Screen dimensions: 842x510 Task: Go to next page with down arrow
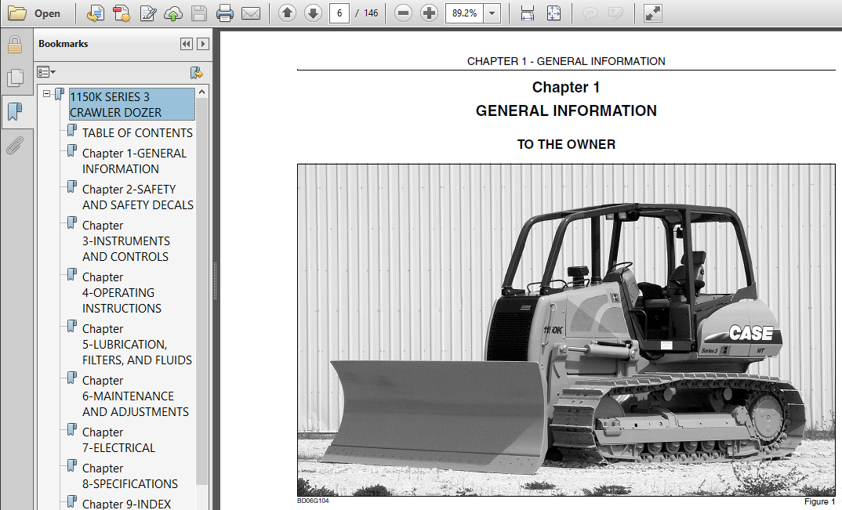(313, 13)
